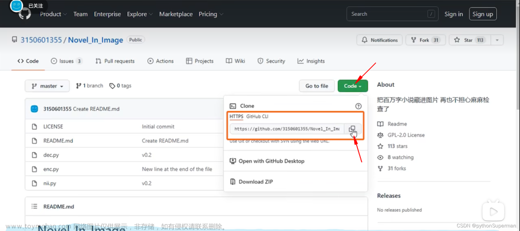Open the LICENSE file
Image resolution: width=520 pixels, height=231 pixels.
click(x=53, y=126)
